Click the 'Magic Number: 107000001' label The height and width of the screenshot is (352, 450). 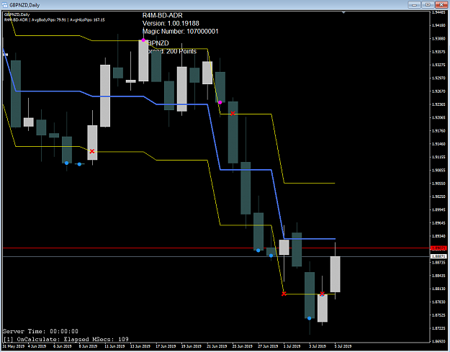point(181,32)
